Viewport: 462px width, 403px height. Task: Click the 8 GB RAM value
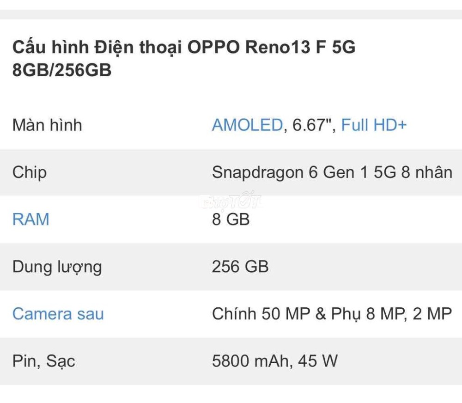pyautogui.click(x=231, y=220)
